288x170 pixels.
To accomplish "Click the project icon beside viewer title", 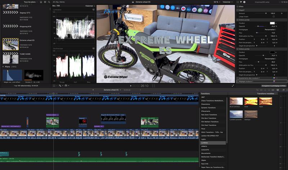I will pos(133,2).
